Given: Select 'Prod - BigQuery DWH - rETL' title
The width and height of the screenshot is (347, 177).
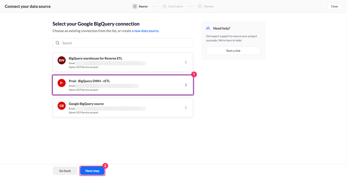Looking at the screenshot, I should pyautogui.click(x=89, y=81).
